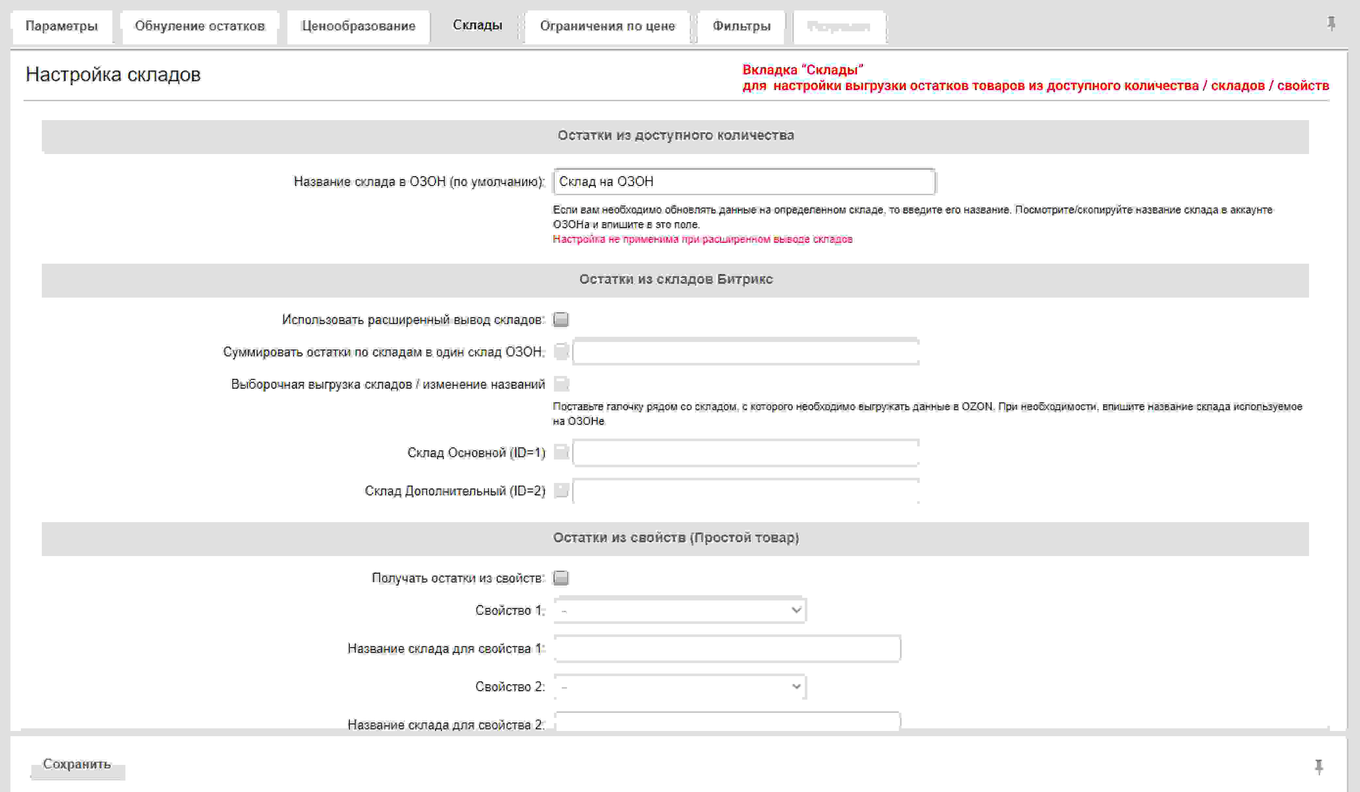Image resolution: width=1360 pixels, height=792 pixels.
Task: Click the pin icon beside the tabs
Action: click(1331, 24)
